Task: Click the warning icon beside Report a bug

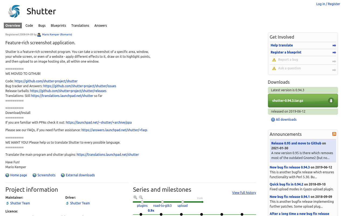Action: pos(274,60)
